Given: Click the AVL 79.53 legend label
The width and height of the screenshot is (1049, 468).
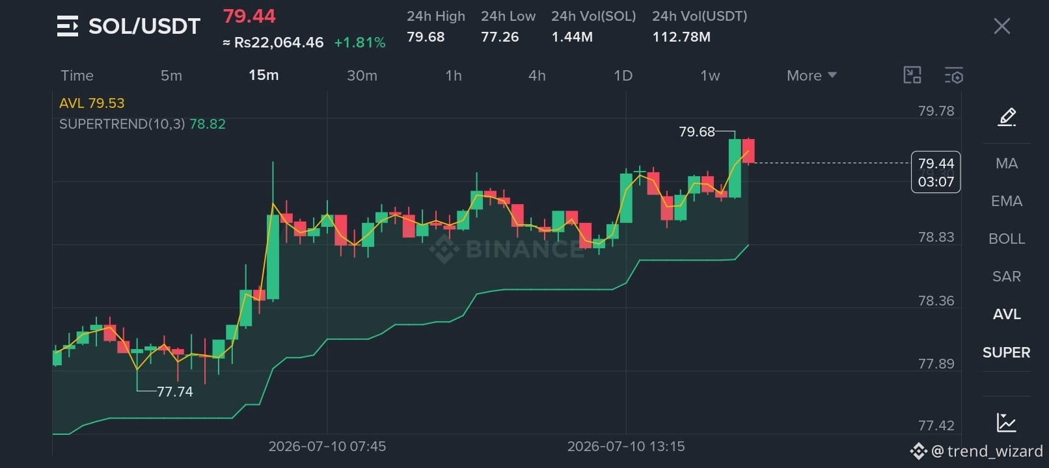Looking at the screenshot, I should click(92, 103).
